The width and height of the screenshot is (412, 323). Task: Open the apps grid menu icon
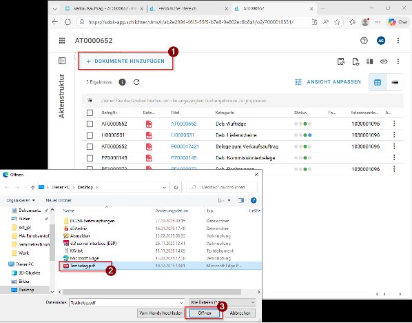[62, 41]
